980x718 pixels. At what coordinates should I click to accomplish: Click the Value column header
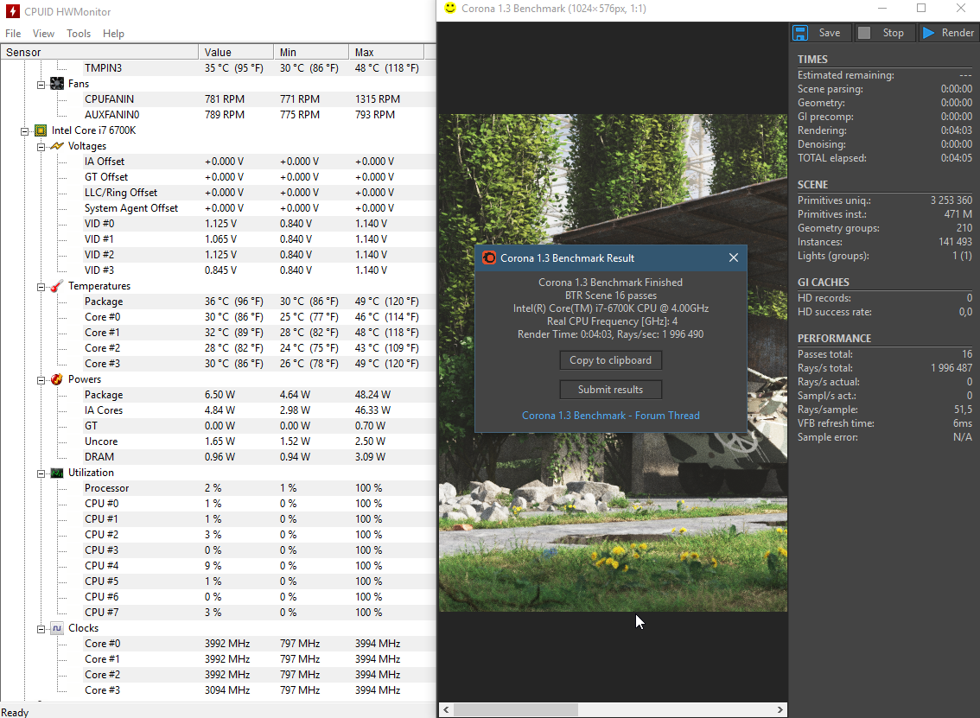[236, 52]
